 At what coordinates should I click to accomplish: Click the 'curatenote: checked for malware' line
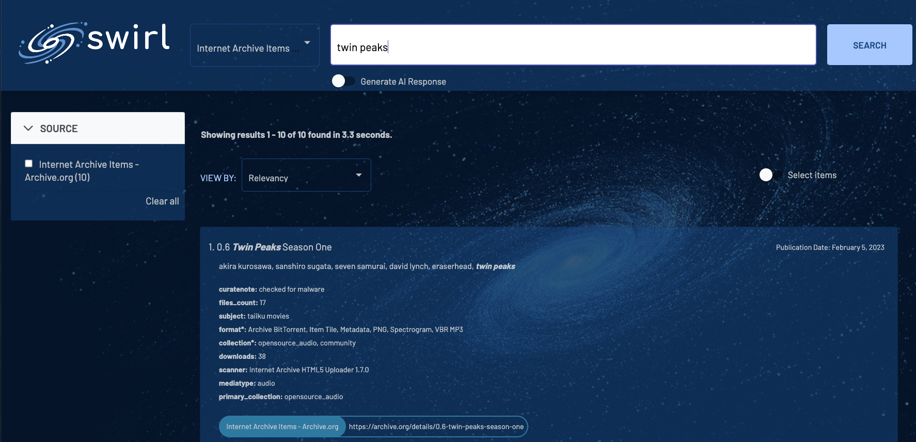tap(272, 289)
